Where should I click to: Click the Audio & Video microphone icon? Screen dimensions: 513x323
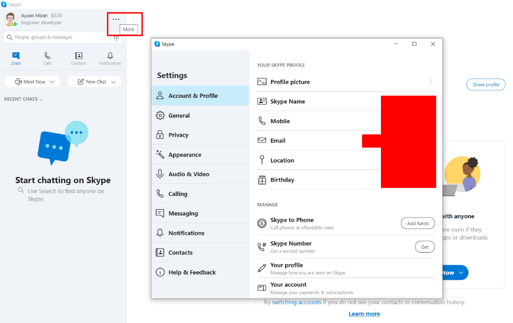[x=160, y=174]
